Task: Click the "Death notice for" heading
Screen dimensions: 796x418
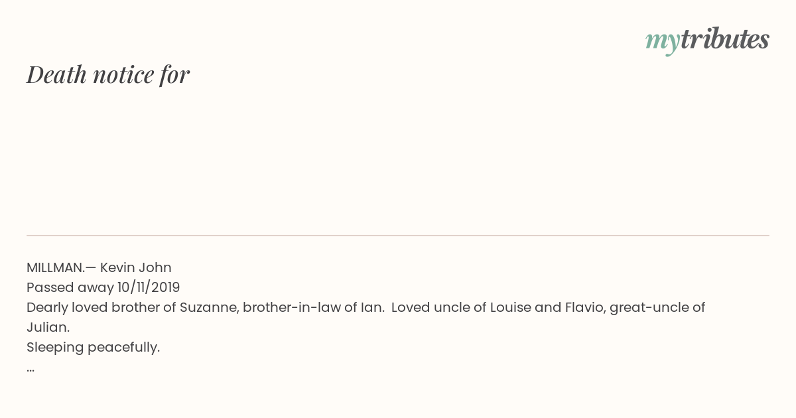Action: [108, 74]
